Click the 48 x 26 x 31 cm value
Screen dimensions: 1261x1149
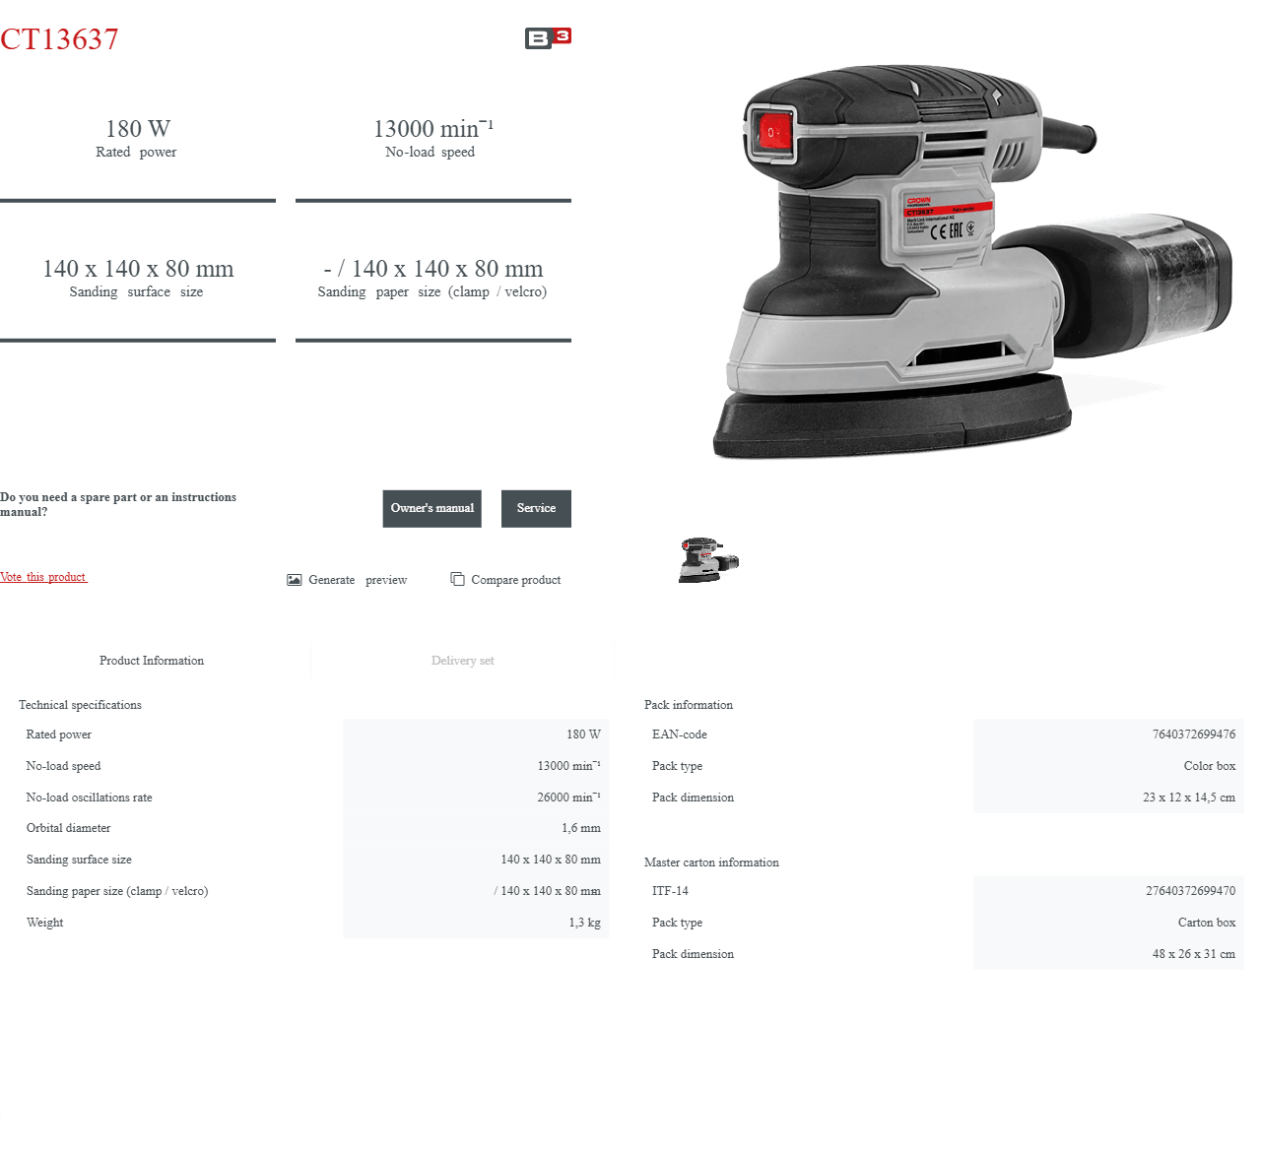pos(1193,954)
